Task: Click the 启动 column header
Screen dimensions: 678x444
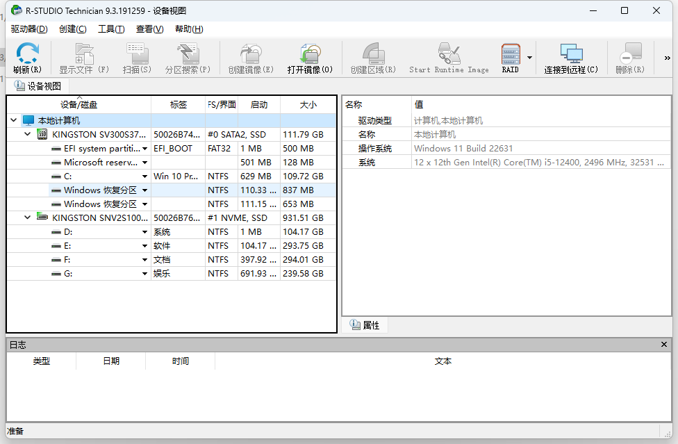Action: pyautogui.click(x=259, y=105)
